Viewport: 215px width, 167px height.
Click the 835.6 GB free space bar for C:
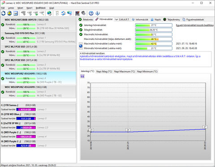click(x=26, y=110)
